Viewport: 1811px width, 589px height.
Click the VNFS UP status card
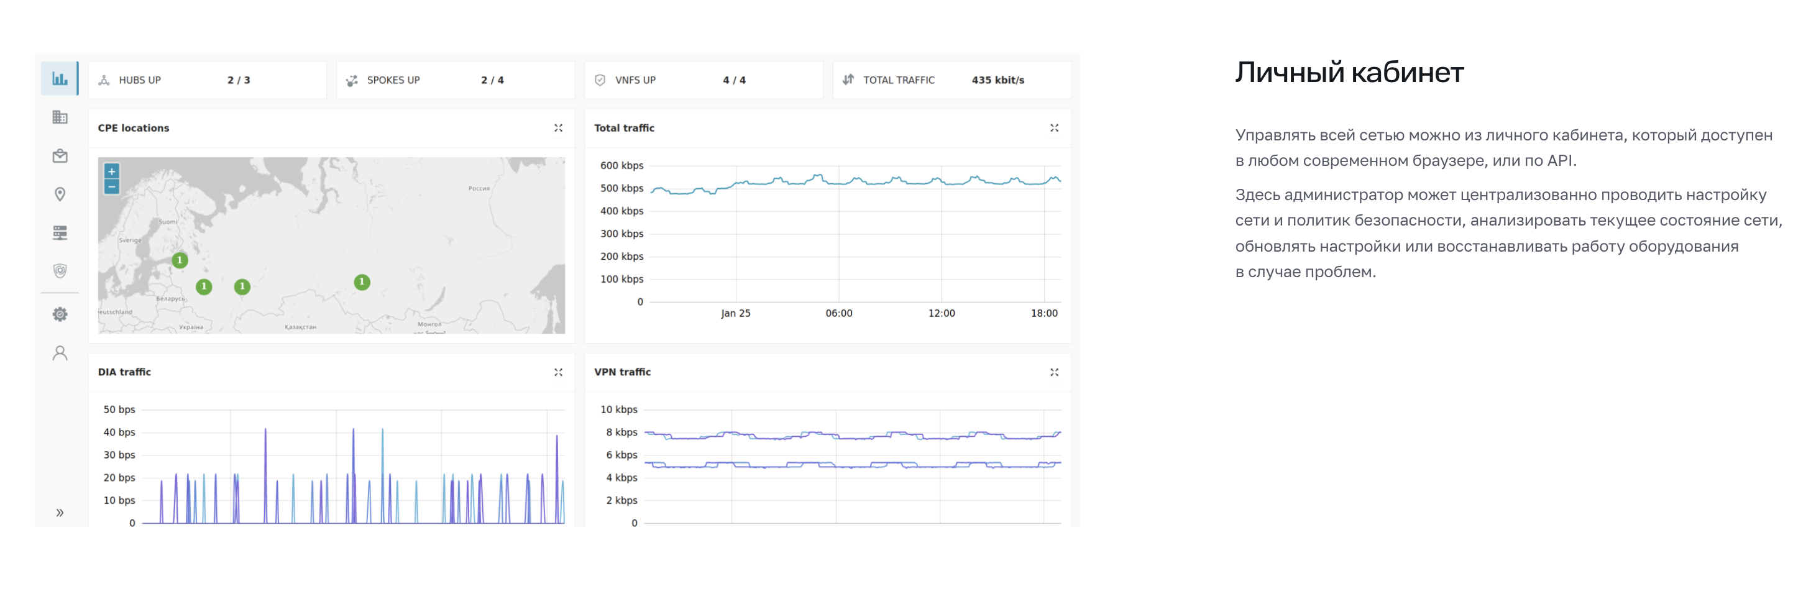coord(703,80)
